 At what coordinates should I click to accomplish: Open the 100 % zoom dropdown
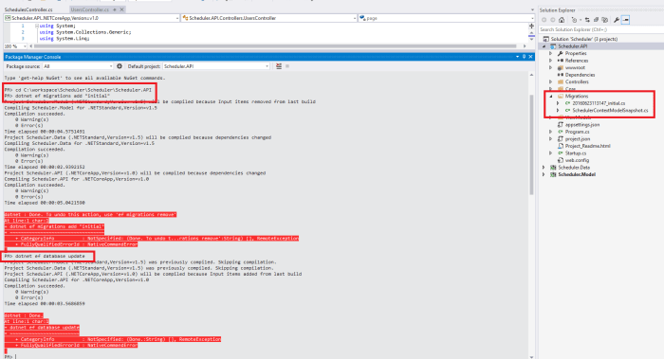15,46
